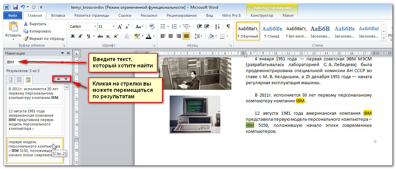Toggle show paragraph marks ¶
The image size is (396, 169).
228,26
